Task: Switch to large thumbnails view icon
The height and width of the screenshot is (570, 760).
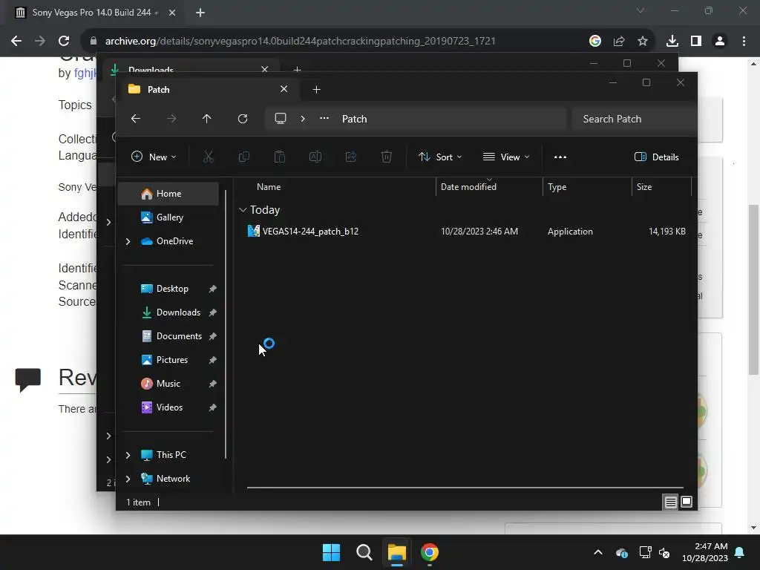Action: pos(687,502)
